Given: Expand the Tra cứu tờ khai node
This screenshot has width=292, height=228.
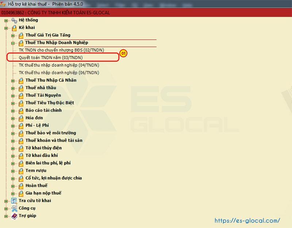Looking at the screenshot, I should coord(6,201).
